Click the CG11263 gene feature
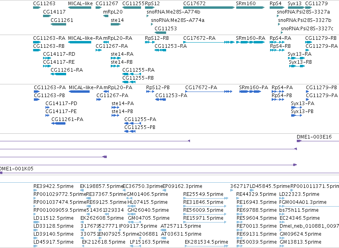The image size is (339, 248). [37, 8]
